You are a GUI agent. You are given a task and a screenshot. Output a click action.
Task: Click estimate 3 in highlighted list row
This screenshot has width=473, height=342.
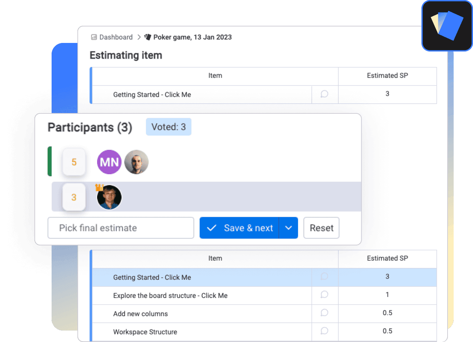coord(387,277)
